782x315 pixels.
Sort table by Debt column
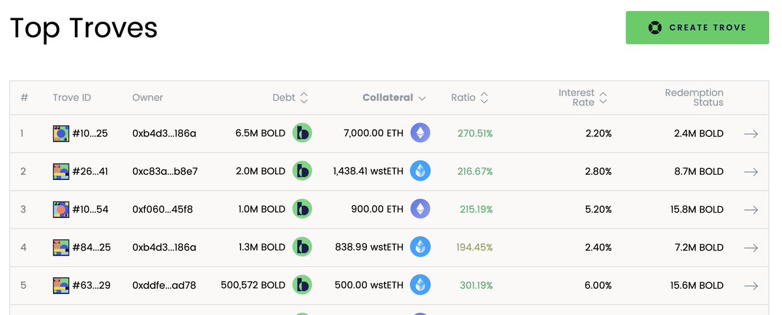290,98
